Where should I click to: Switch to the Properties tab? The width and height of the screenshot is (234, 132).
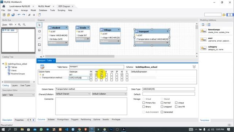pos(19,120)
